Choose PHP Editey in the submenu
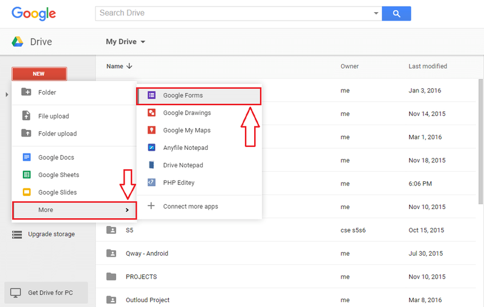The width and height of the screenshot is (484, 307). 199,183
